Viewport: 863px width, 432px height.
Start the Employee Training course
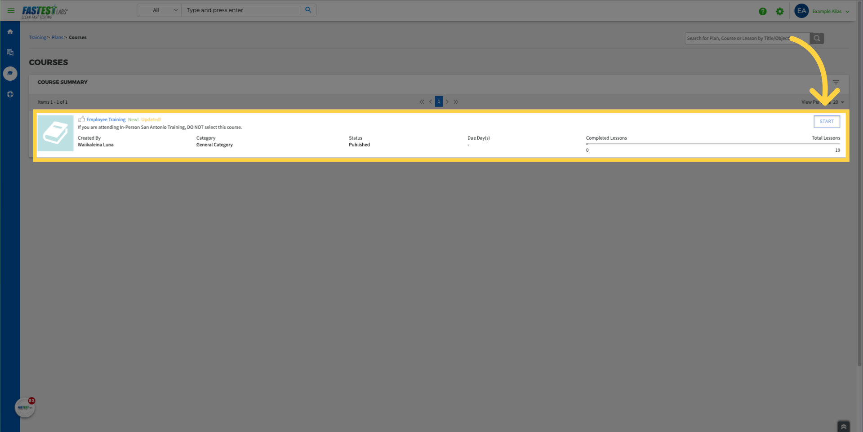click(x=827, y=122)
